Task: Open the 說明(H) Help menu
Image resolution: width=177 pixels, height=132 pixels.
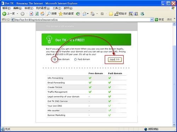Action: point(68,8)
